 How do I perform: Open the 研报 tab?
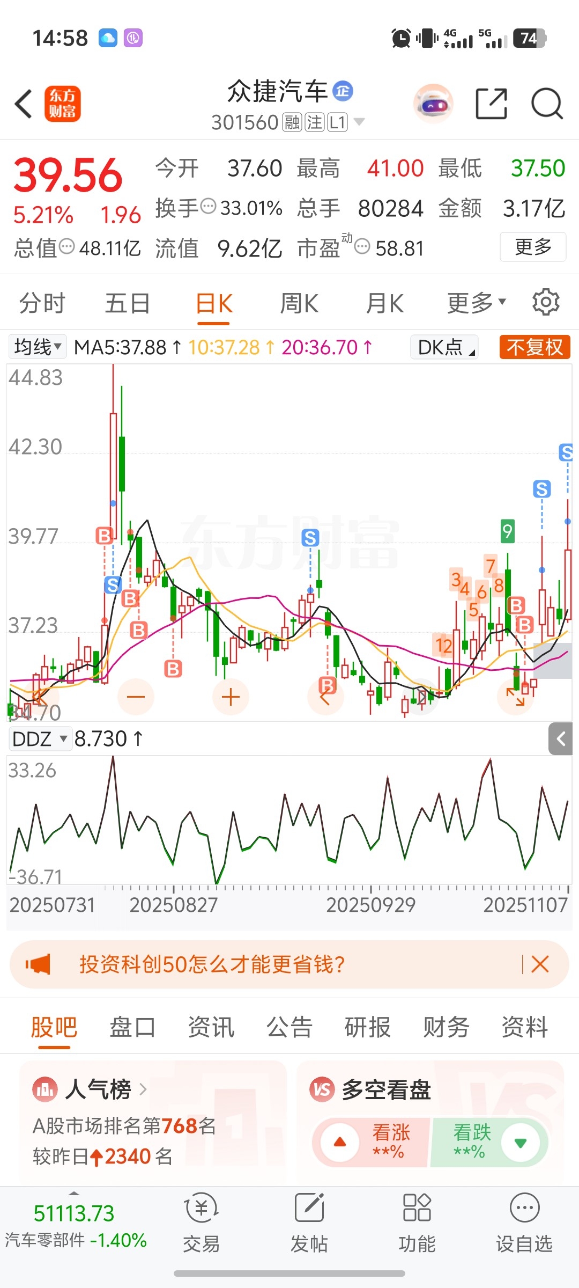[367, 1027]
